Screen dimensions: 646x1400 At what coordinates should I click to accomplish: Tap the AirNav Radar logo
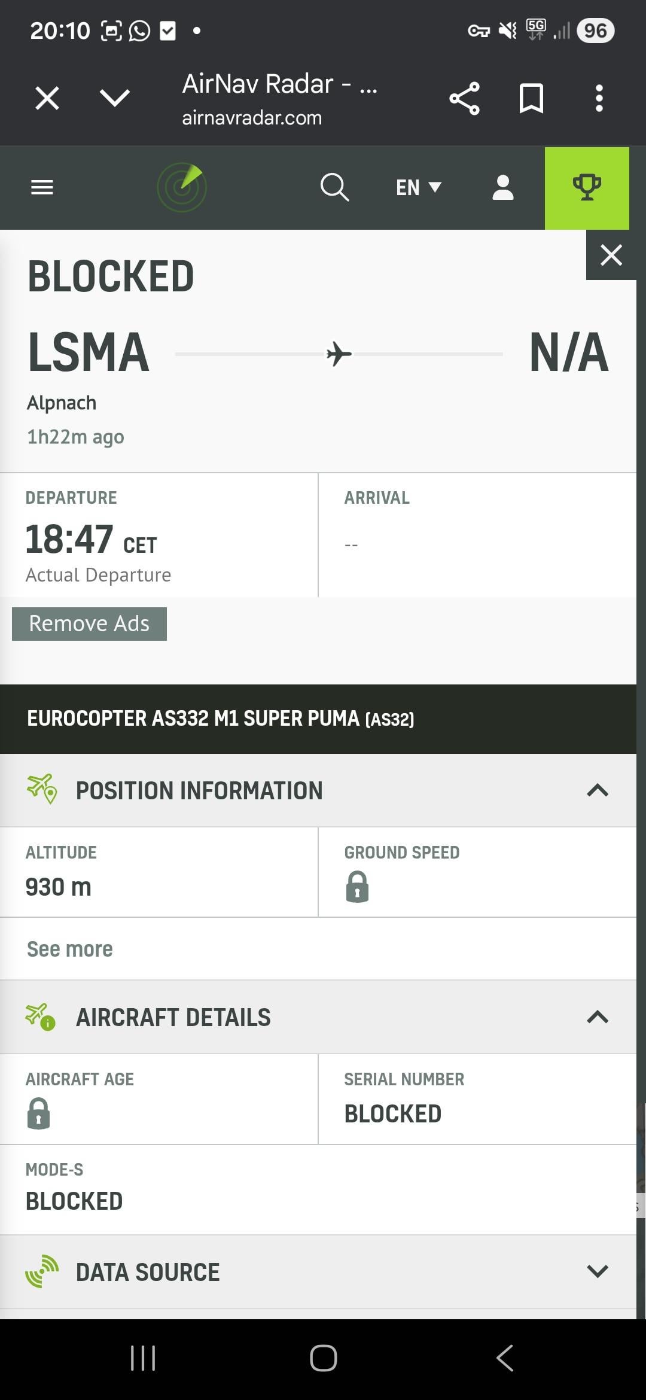pyautogui.click(x=182, y=187)
